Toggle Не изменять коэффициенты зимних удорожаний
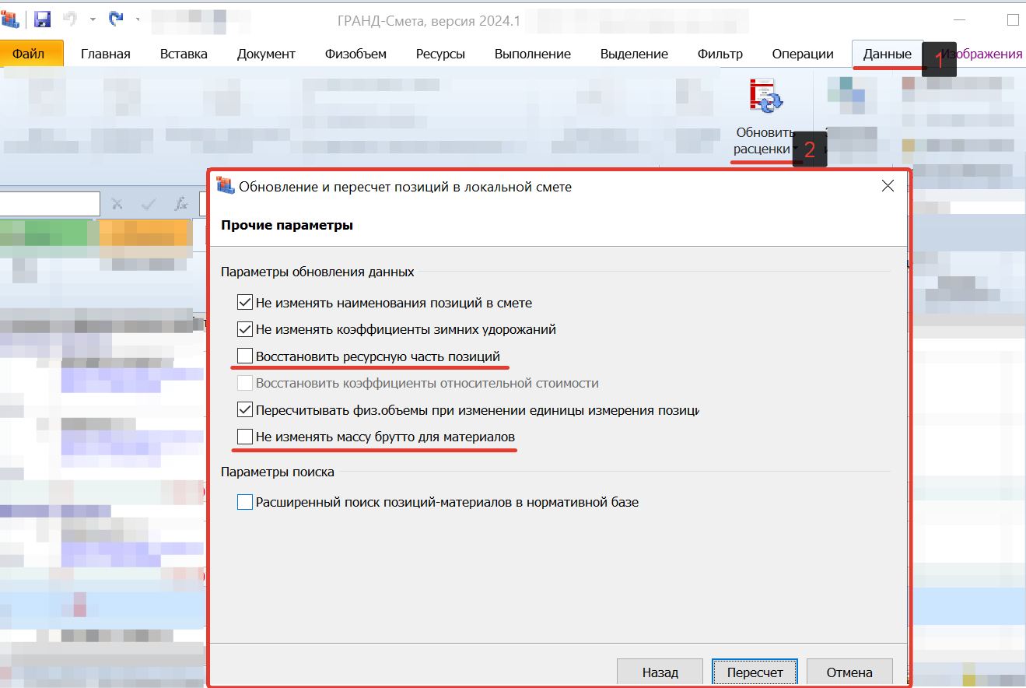The height and width of the screenshot is (688, 1026). 245,329
